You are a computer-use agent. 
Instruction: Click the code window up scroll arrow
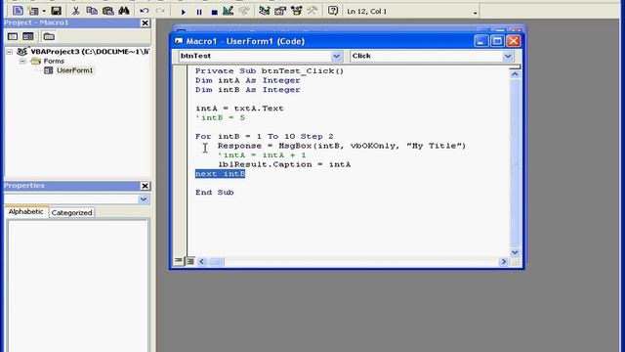[x=515, y=74]
